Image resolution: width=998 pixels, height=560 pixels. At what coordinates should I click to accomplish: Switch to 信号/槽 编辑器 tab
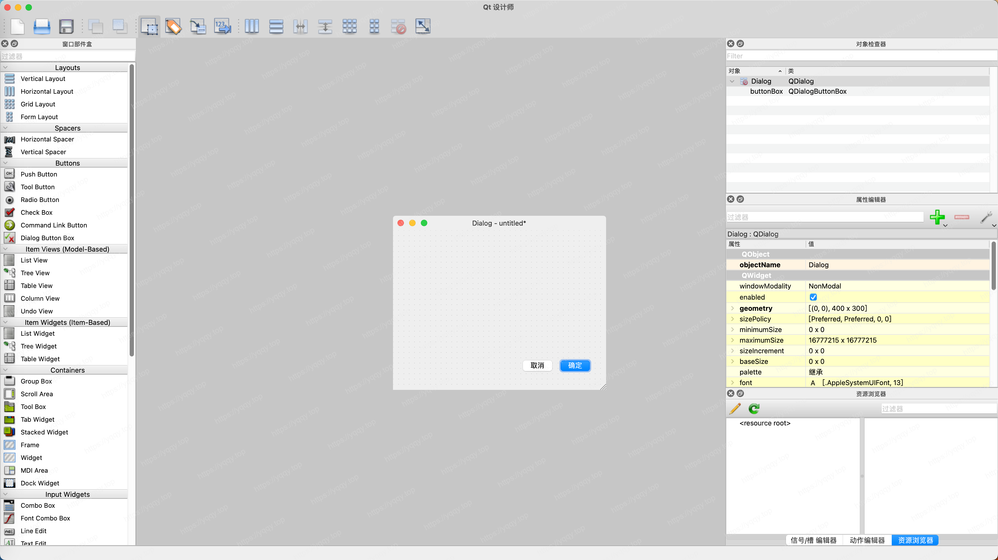(x=813, y=540)
